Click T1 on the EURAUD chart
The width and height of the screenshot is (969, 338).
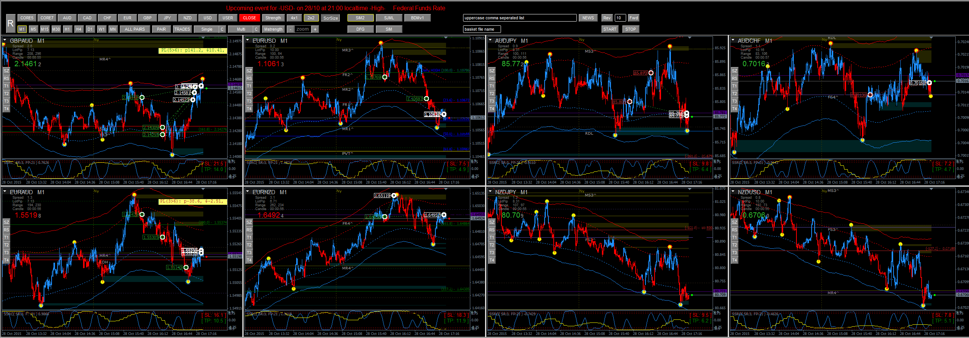point(6,237)
